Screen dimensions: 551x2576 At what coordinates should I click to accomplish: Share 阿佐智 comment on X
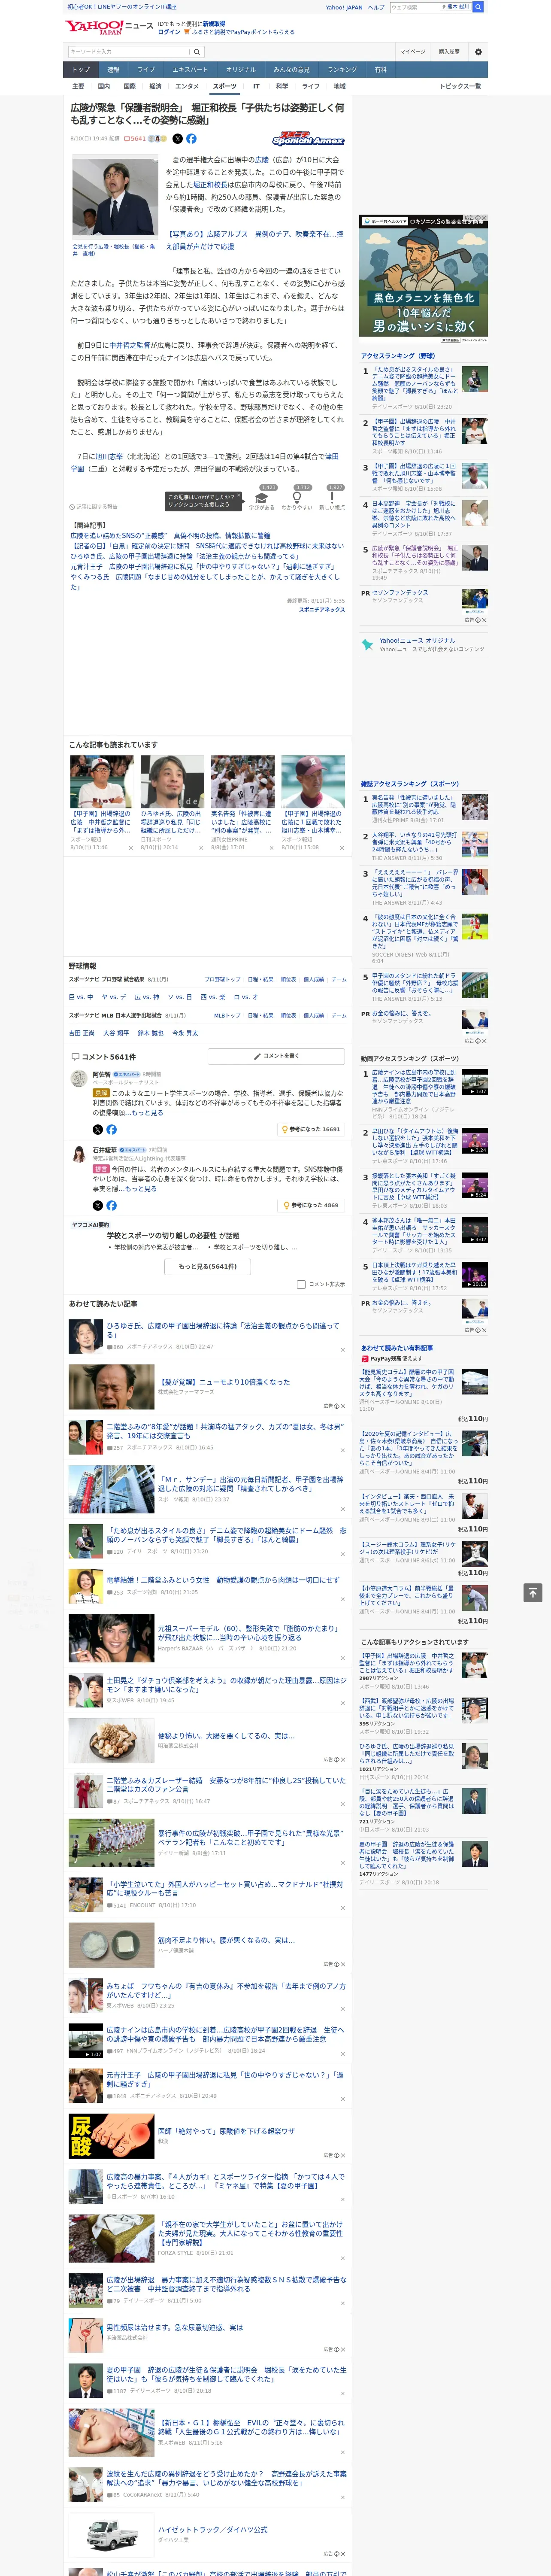(98, 1130)
